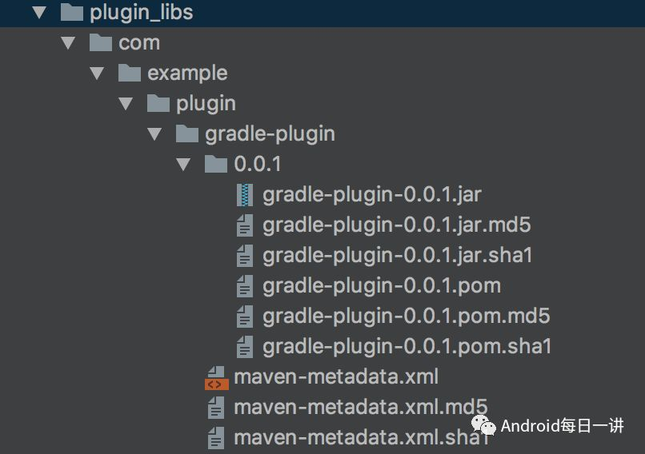Click the text file icon of gradle-plugin-0.0.1.pom
Image resolution: width=645 pixels, height=454 pixels.
tap(245, 286)
